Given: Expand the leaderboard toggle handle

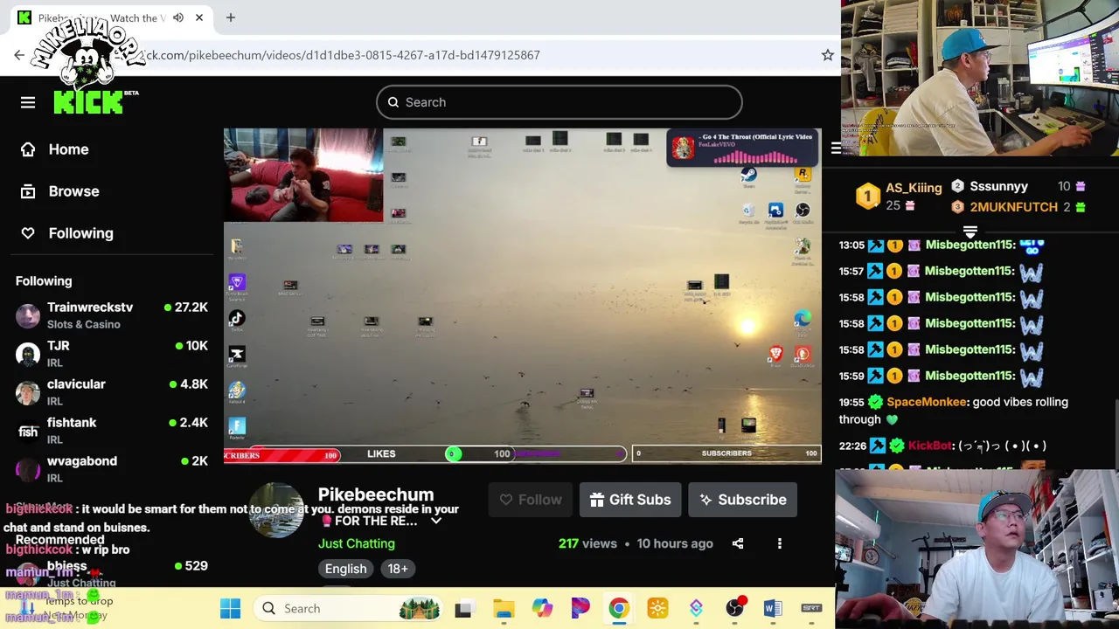Looking at the screenshot, I should 970,232.
